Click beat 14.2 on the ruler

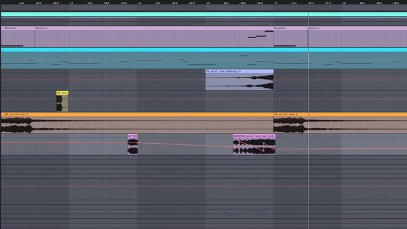click(90, 3)
